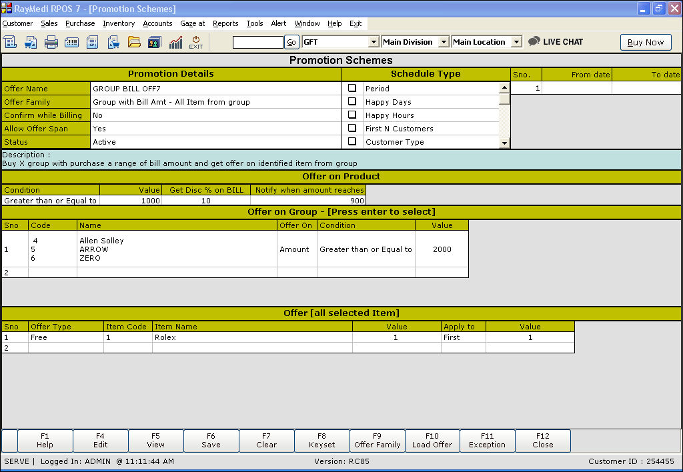This screenshot has width=683, height=472.
Task: Click the Buy Now button
Action: coord(646,42)
